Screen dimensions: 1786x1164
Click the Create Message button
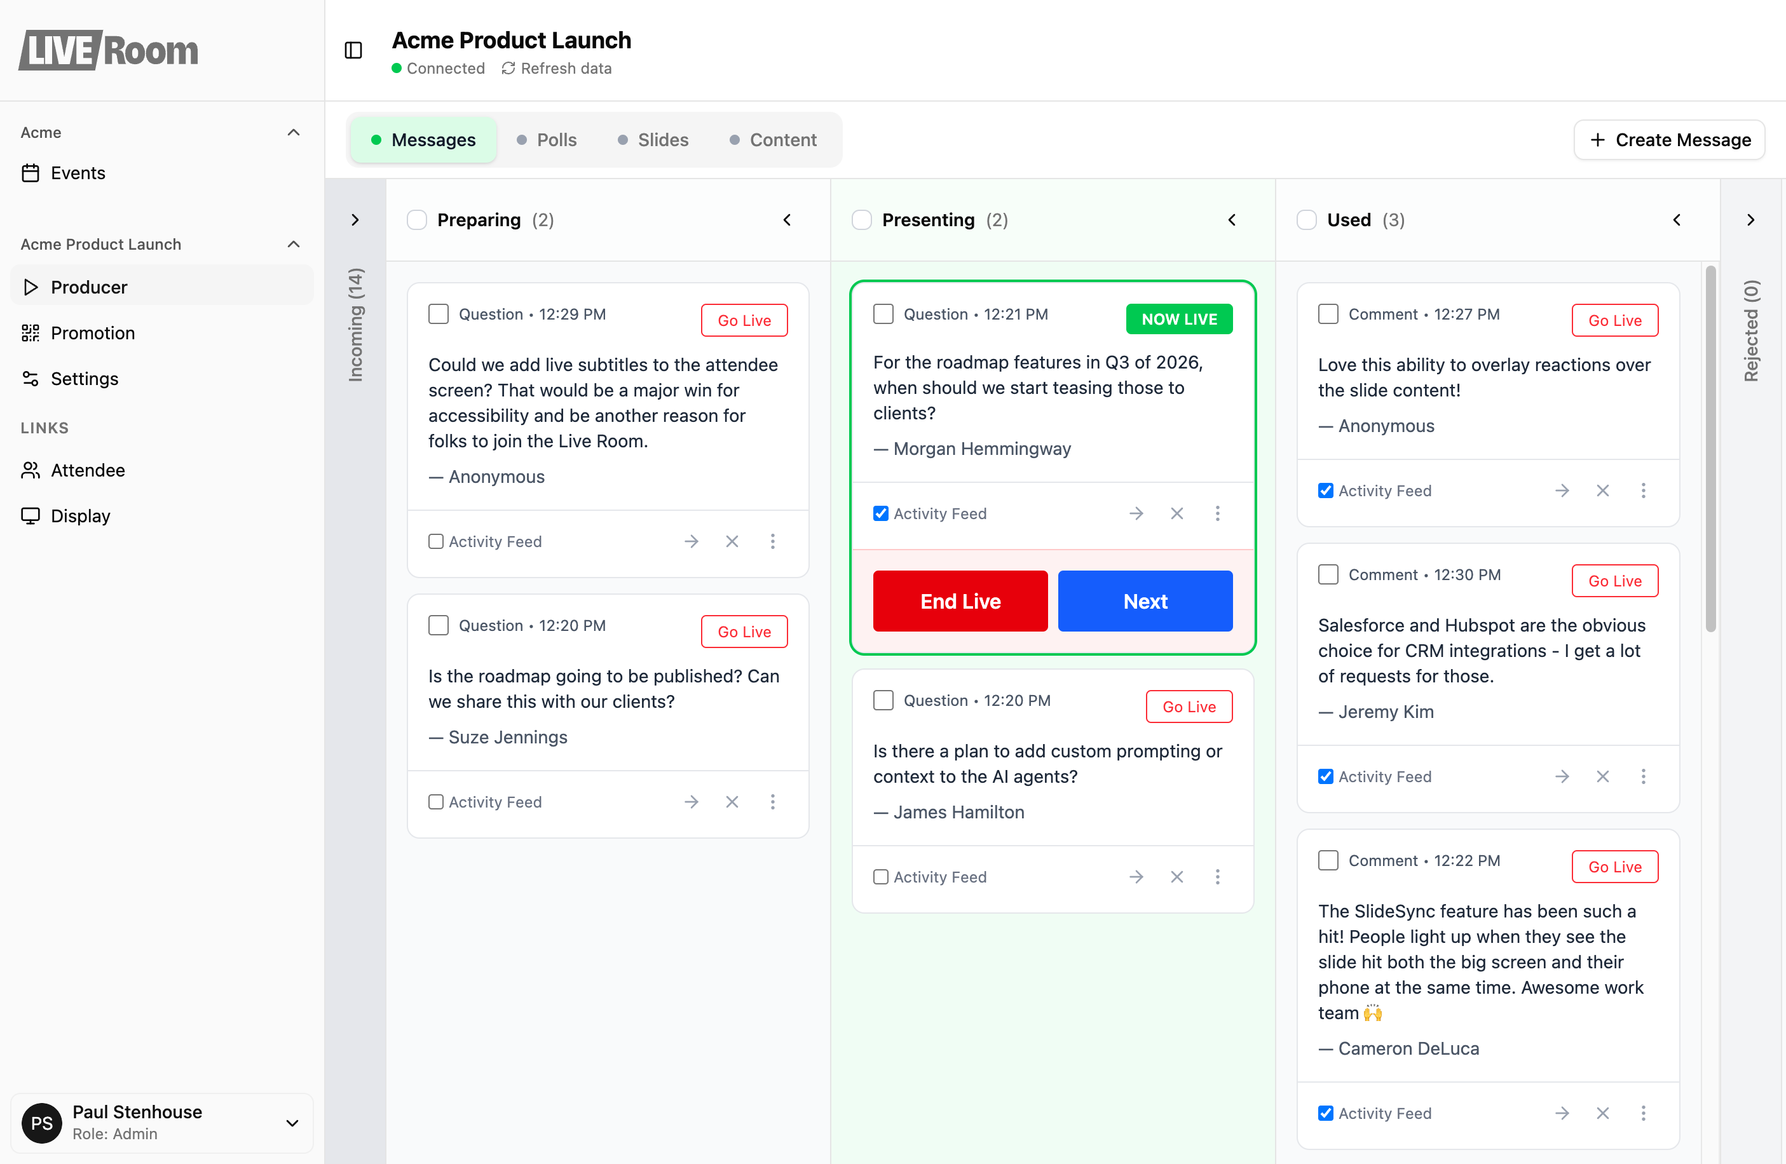coord(1668,140)
